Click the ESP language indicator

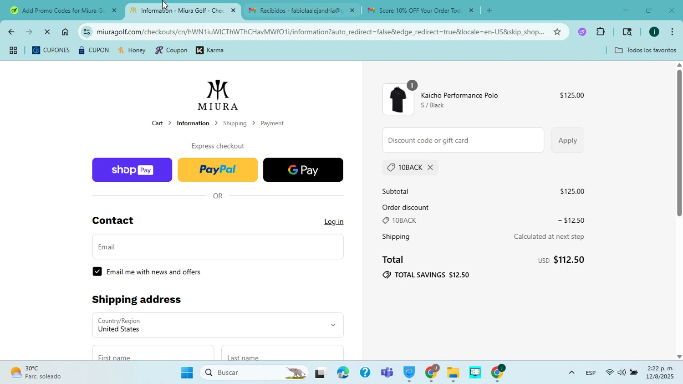tap(591, 373)
